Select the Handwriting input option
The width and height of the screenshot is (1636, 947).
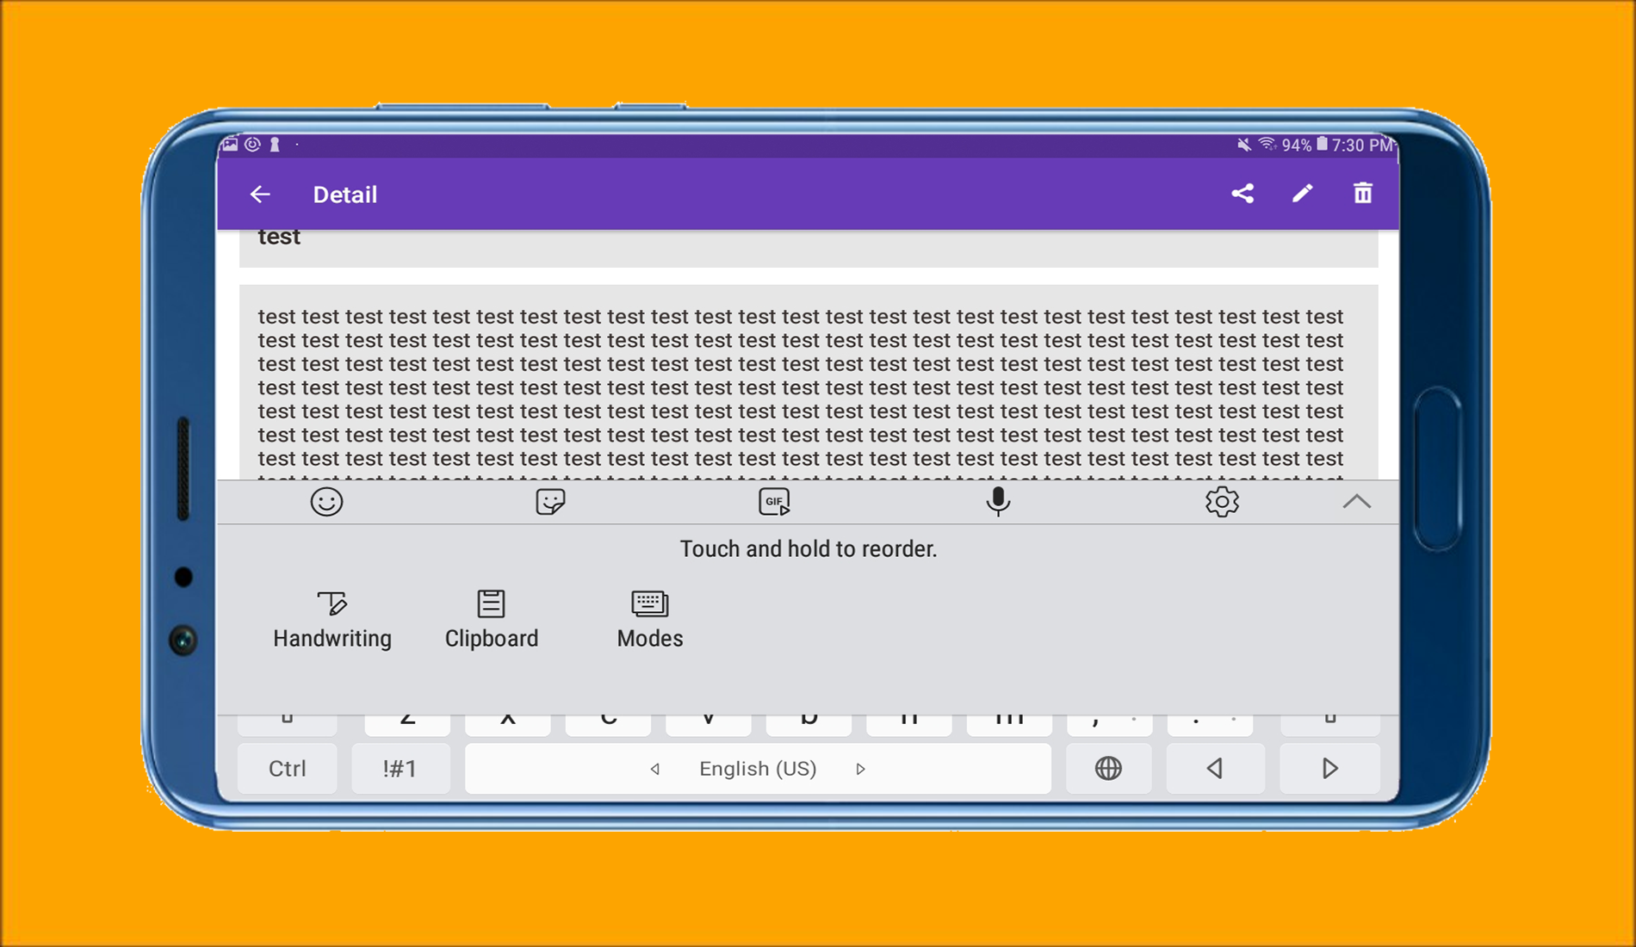pos(332,620)
